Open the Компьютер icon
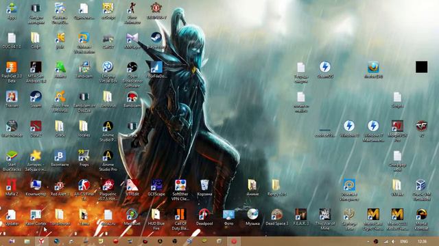Screen dimensions: 439x246 coord(36,185)
